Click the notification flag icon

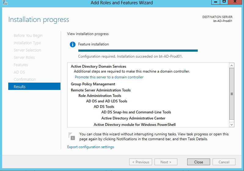pyautogui.click(x=71, y=136)
